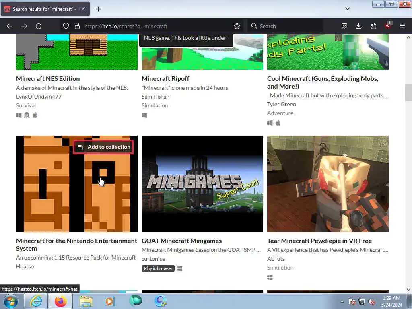
Task: Reload the current itch.io page
Action: (x=39, y=26)
